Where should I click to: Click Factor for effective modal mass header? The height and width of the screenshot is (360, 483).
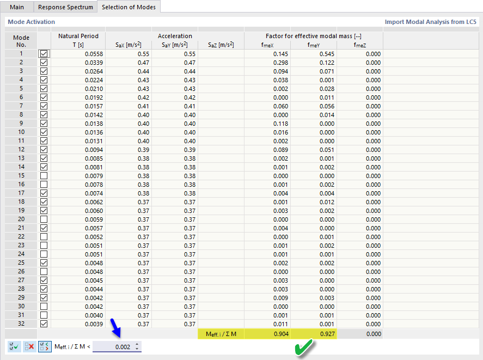[314, 36]
